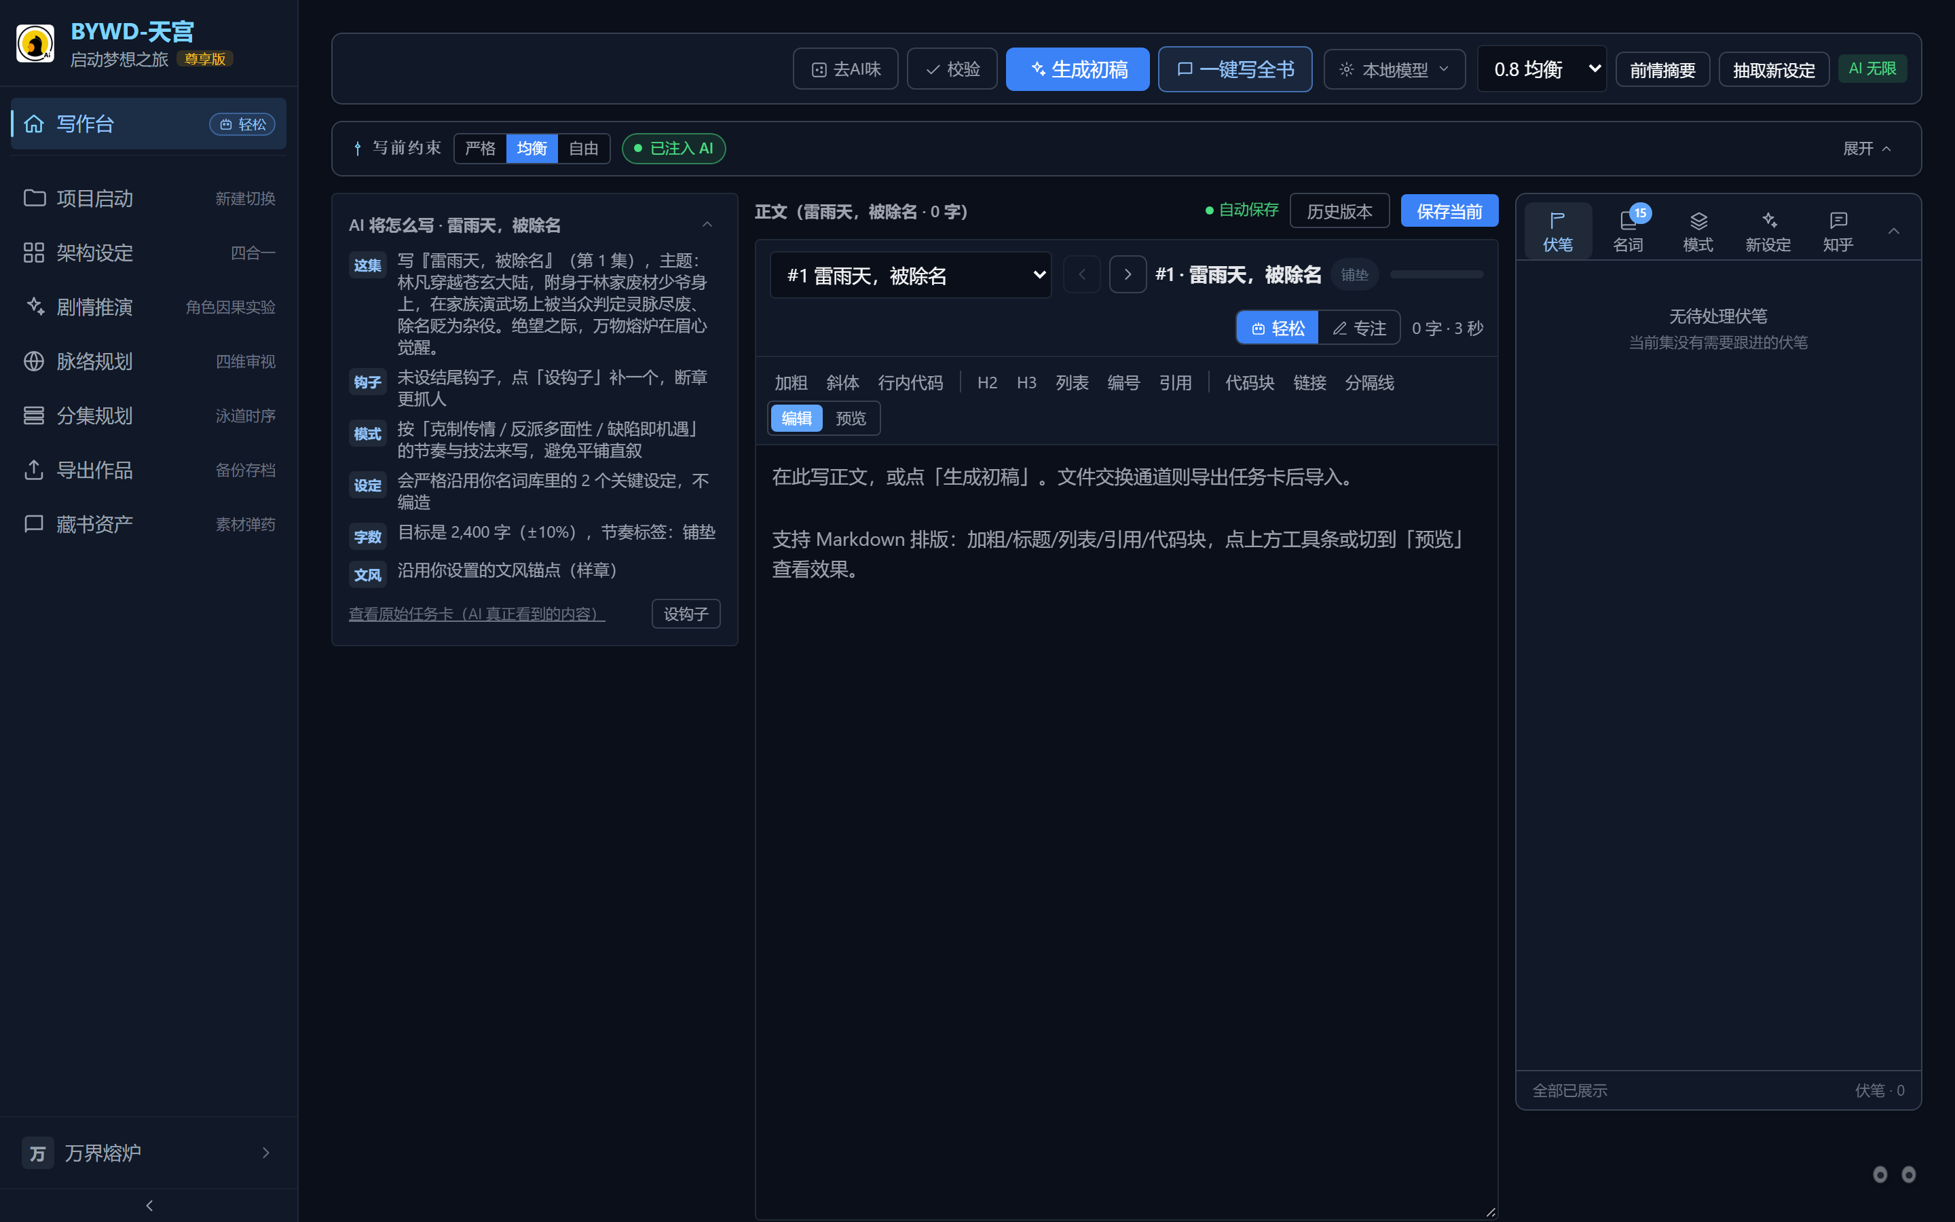
Task: Switch to the 编辑 tab
Action: pos(796,419)
